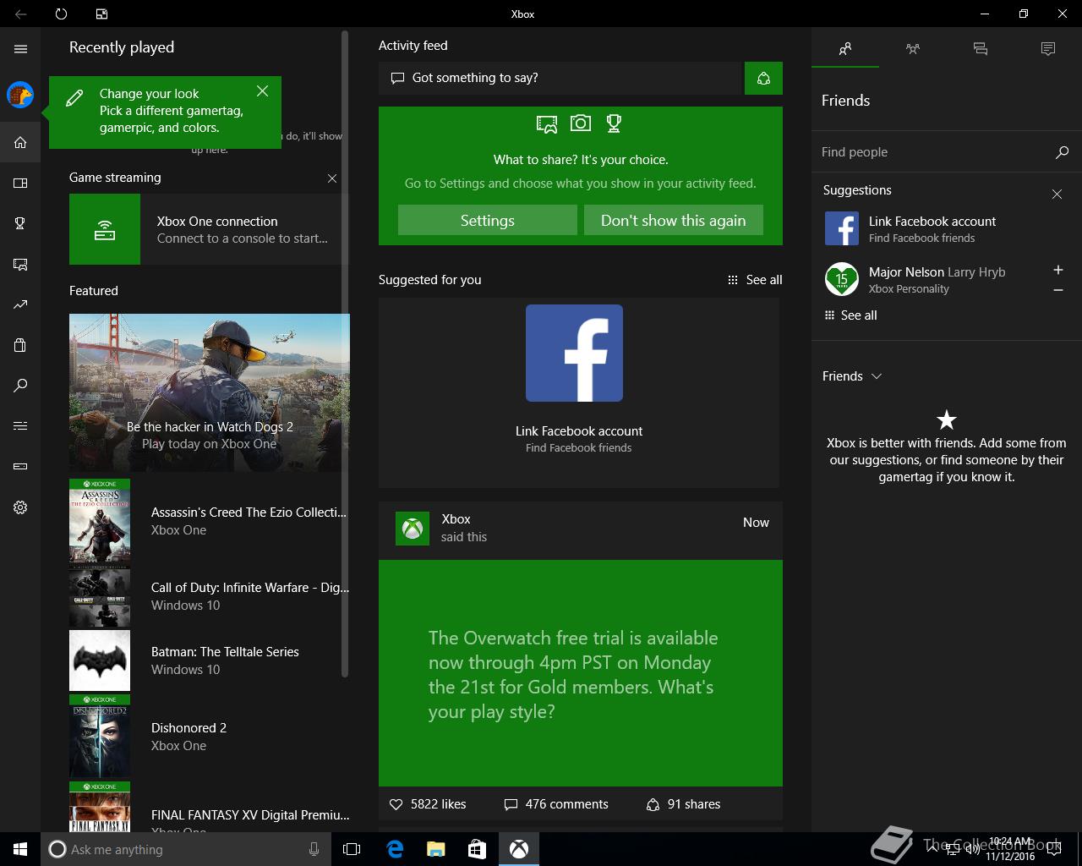
Task: Open activity feed Settings button
Action: (488, 221)
